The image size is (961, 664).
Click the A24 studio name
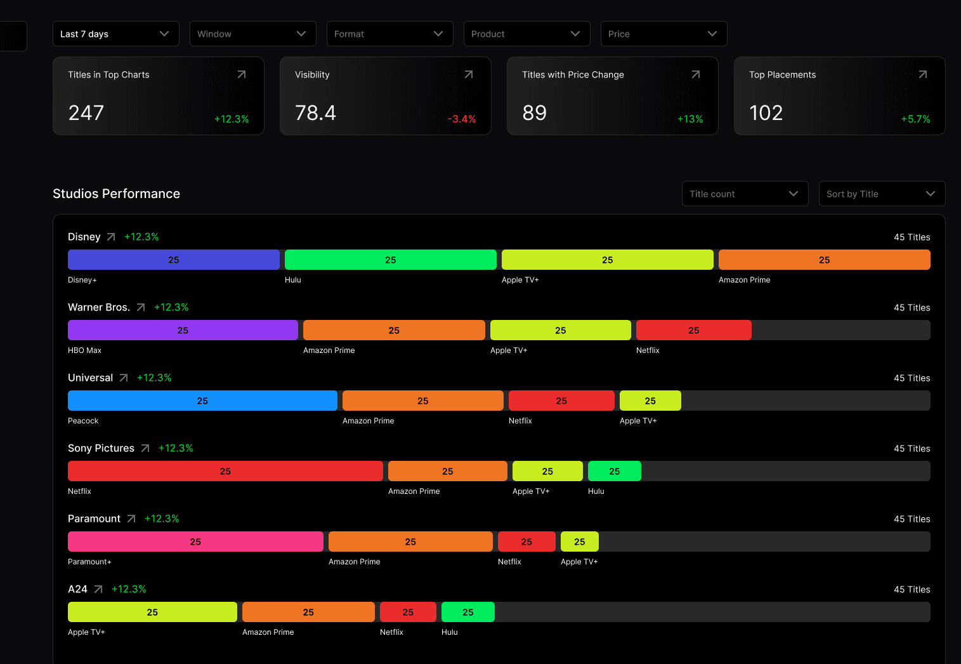click(x=77, y=589)
